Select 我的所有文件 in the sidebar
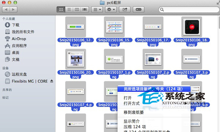This screenshot has height=132, width=220. click(20, 32)
